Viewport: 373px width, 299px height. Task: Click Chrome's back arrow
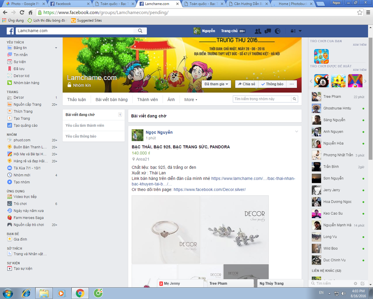5,12
